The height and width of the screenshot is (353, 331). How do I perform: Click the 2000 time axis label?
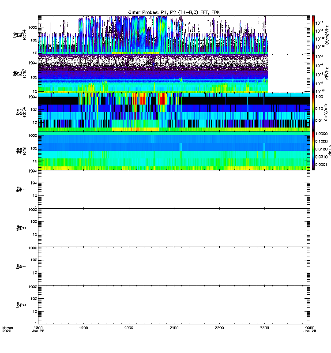(x=129, y=328)
